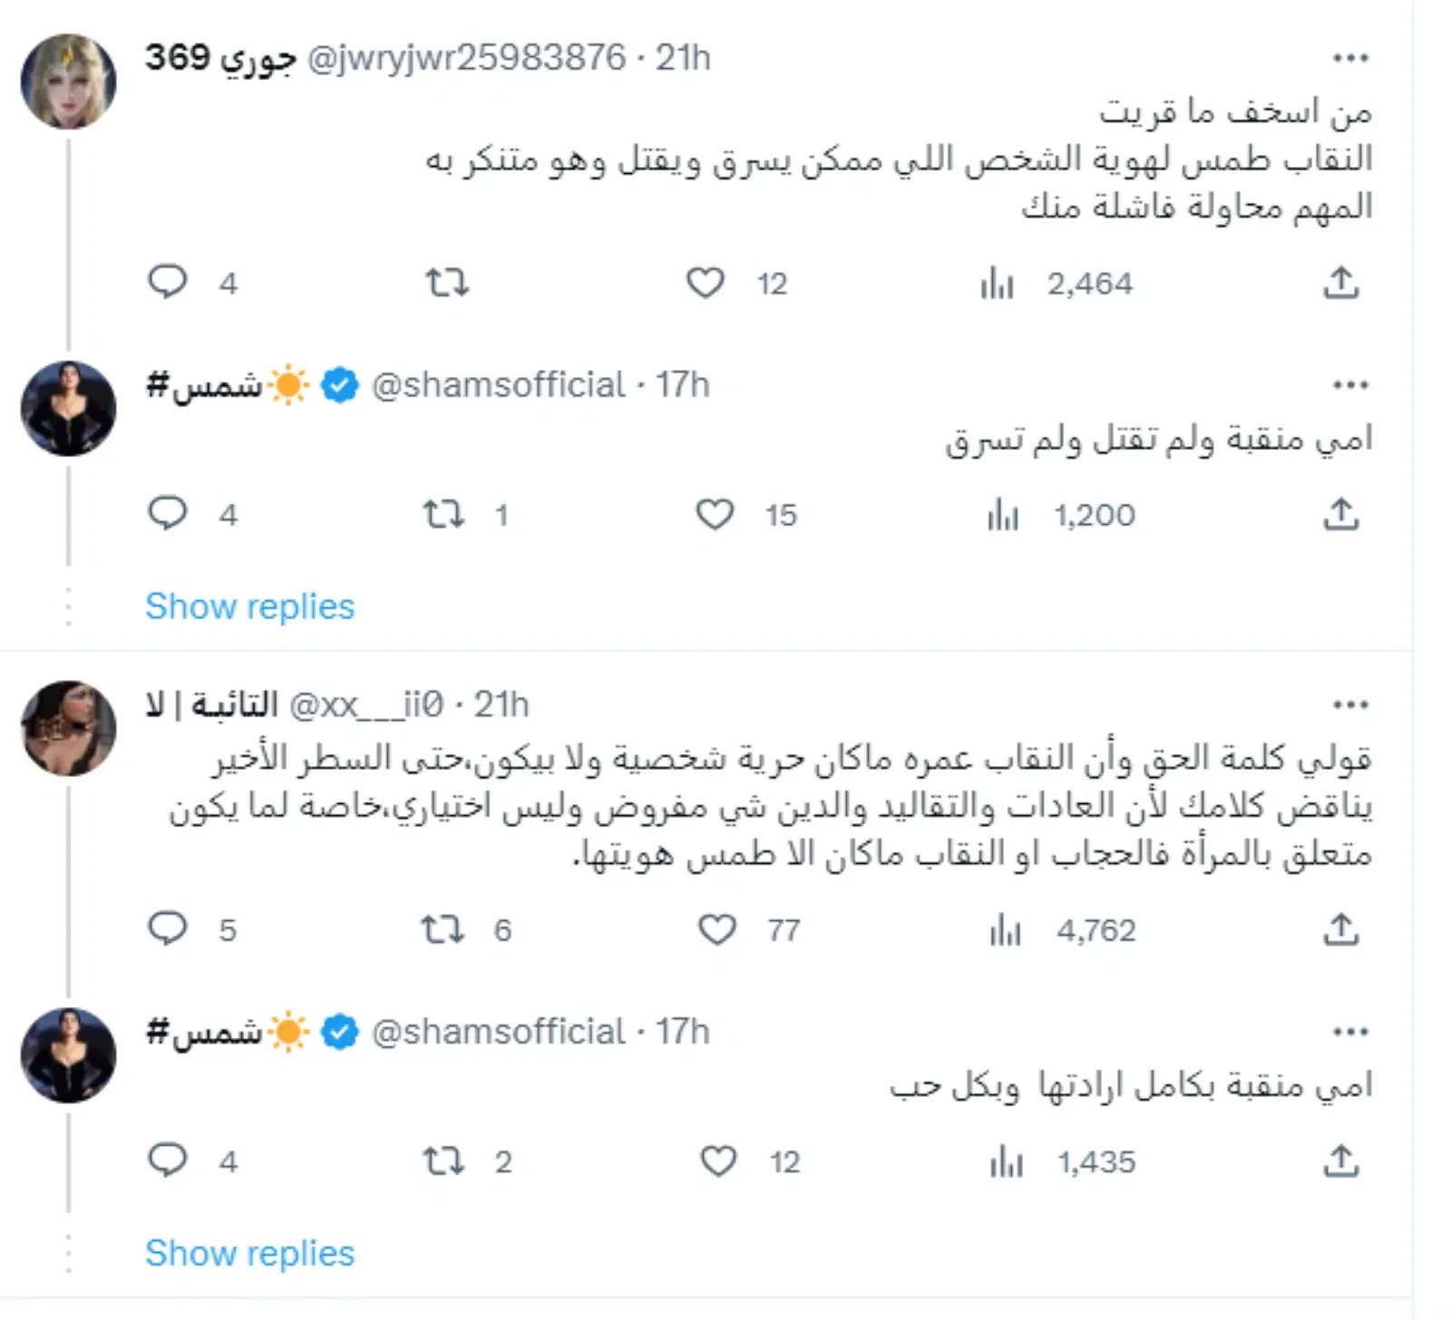Share the @jwryjwr25983876 tweet
The width and height of the screenshot is (1451, 1320).
[1340, 283]
